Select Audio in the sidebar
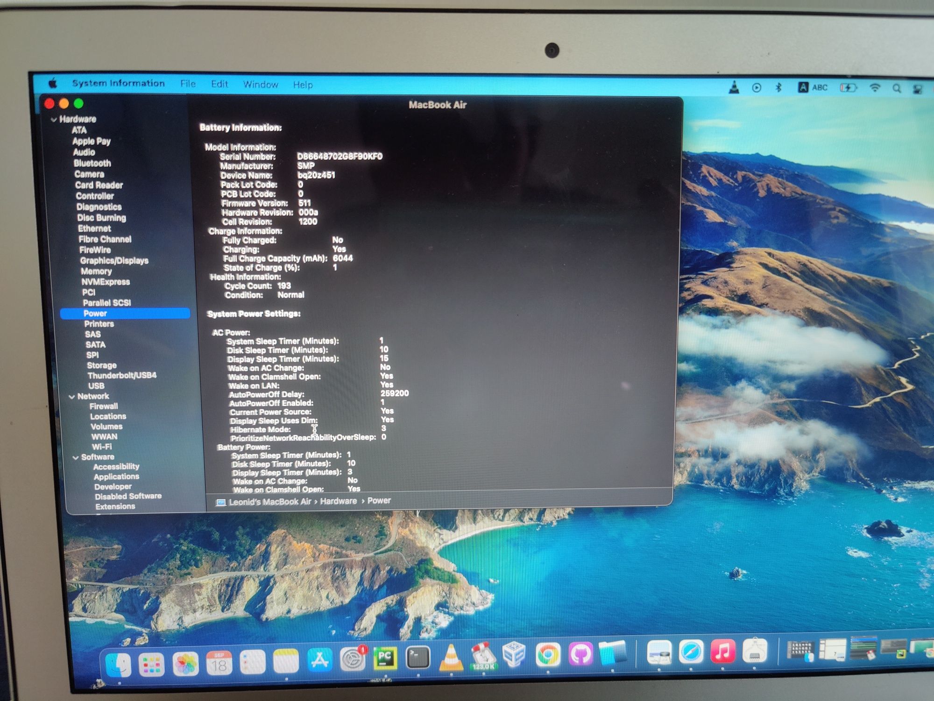Screen dimensions: 934x701 84,152
